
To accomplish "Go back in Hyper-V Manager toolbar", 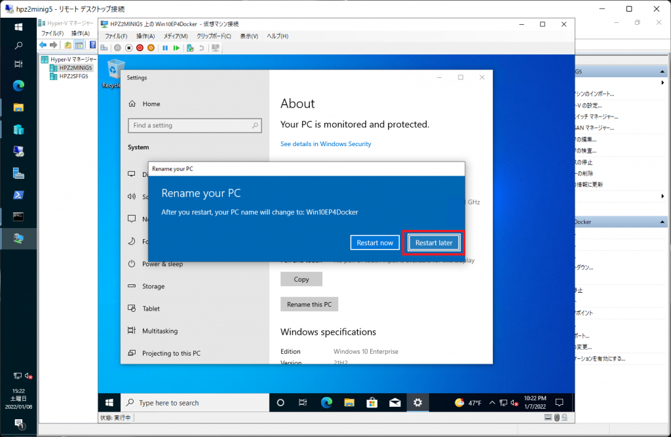I will point(43,45).
